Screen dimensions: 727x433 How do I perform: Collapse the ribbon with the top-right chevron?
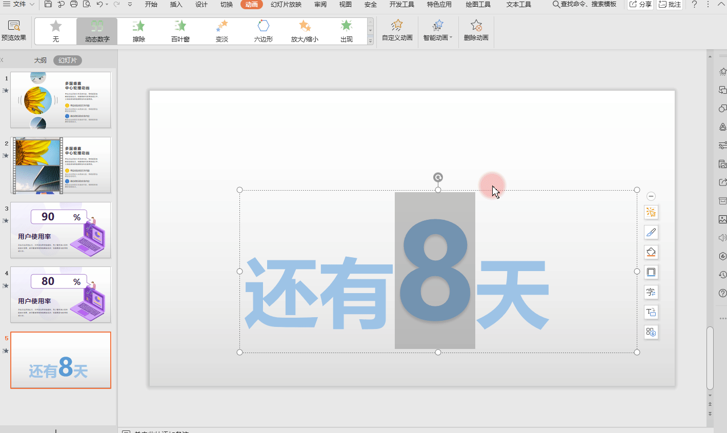coord(721,4)
